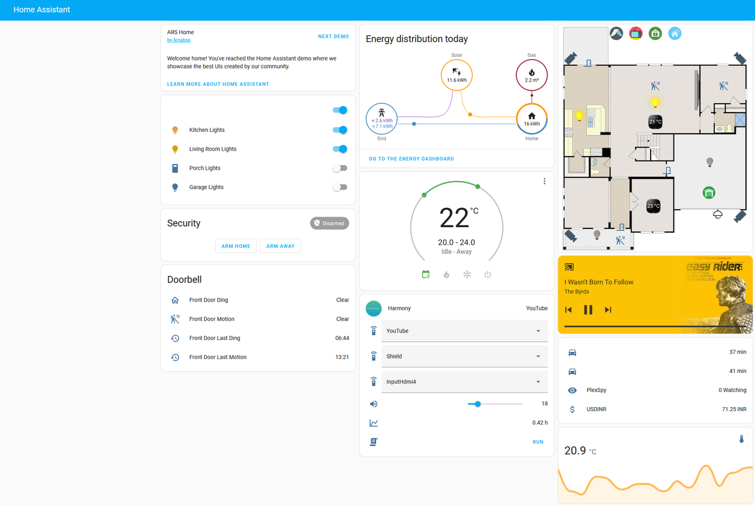This screenshot has height=506, width=755.
Task: Click the RUN script button
Action: 538,442
